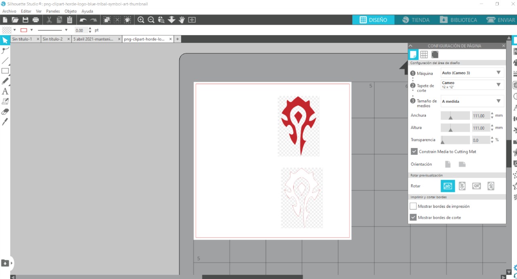Open the grid settings tab icon
Viewport: 517px width, 279px height.
[424, 55]
